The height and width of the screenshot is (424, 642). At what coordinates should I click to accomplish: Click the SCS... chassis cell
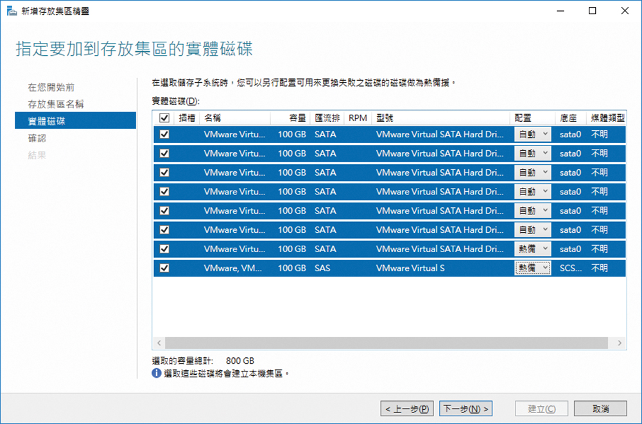pos(571,268)
